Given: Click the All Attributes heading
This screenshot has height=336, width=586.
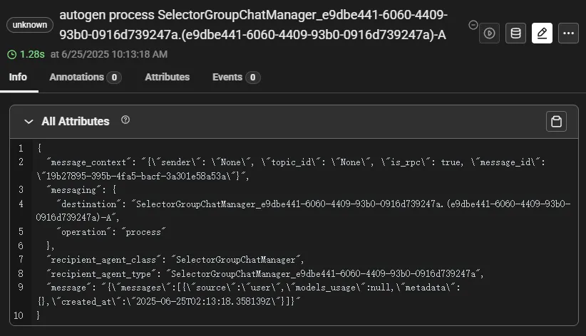Looking at the screenshot, I should [x=76, y=121].
